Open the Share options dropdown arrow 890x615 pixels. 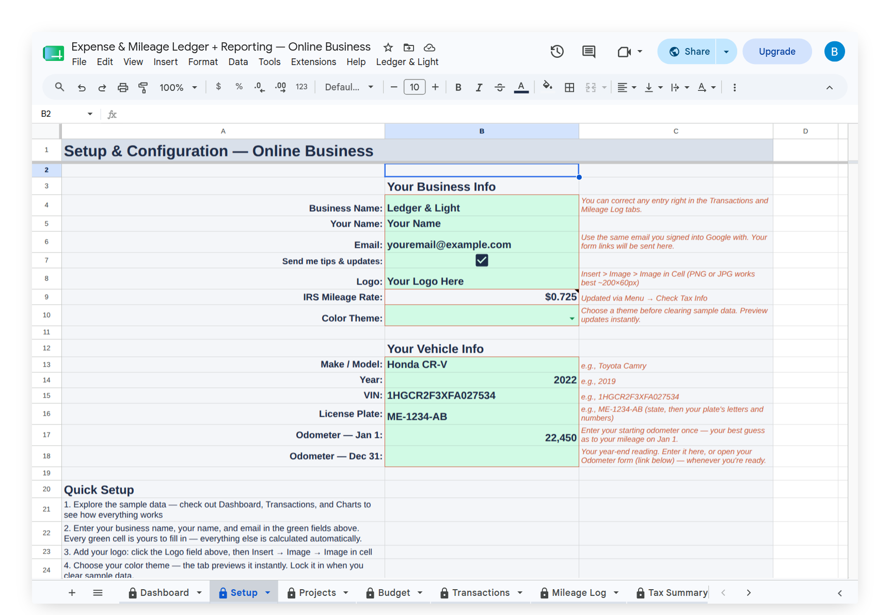(x=726, y=52)
